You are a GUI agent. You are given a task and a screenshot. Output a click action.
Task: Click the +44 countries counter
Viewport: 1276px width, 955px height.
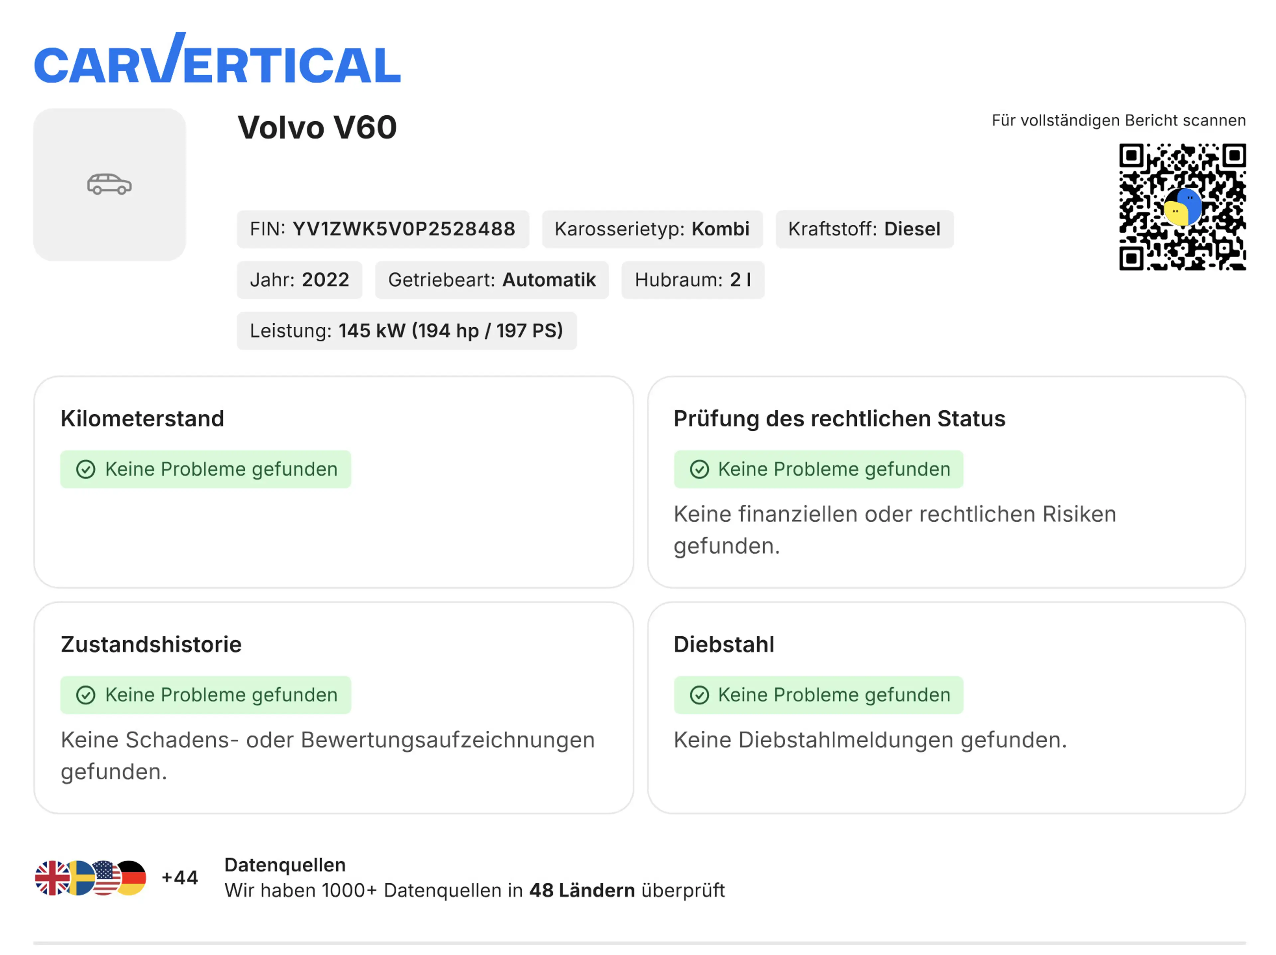179,878
